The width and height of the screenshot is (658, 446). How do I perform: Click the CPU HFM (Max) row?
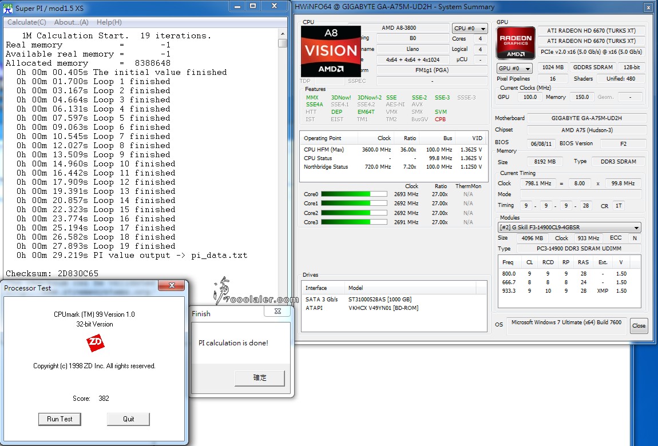tap(393, 150)
